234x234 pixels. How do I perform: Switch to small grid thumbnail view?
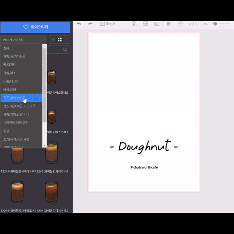tap(53, 39)
